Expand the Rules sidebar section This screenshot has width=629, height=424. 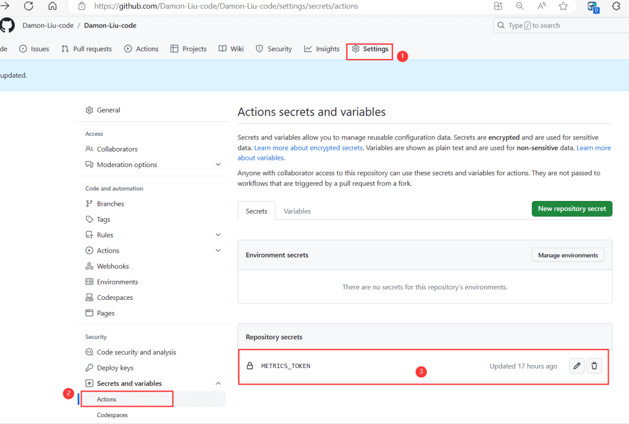(x=218, y=235)
